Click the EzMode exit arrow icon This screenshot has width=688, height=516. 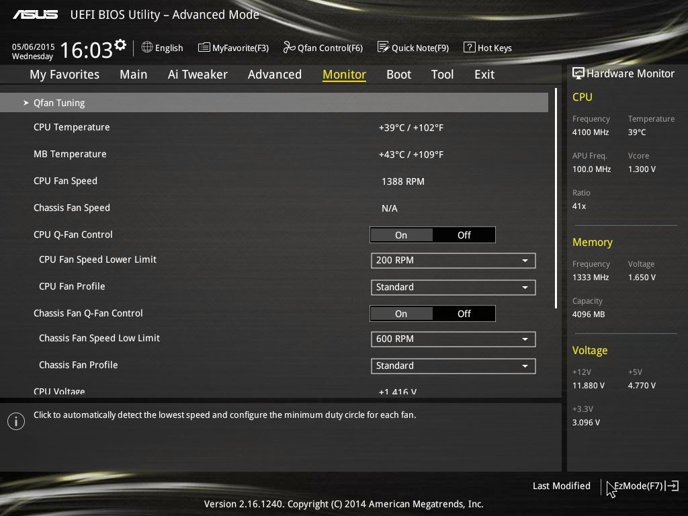tap(672, 486)
